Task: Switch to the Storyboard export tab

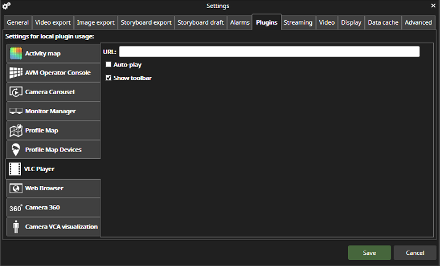Action: [x=146, y=22]
